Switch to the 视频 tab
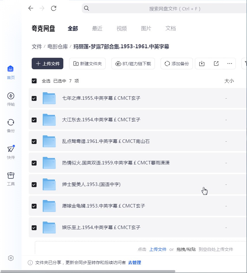This screenshot has height=273, width=247. (x=121, y=28)
